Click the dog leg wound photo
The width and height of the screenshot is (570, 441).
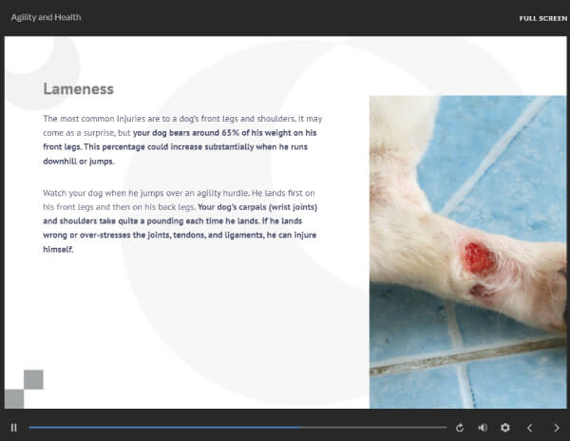tap(467, 252)
